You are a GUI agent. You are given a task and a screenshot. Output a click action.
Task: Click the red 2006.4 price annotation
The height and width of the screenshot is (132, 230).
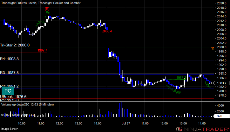coord(107,31)
